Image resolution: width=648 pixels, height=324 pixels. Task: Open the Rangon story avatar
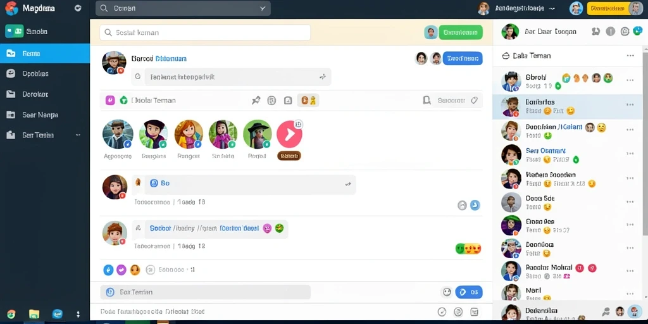coord(189,134)
